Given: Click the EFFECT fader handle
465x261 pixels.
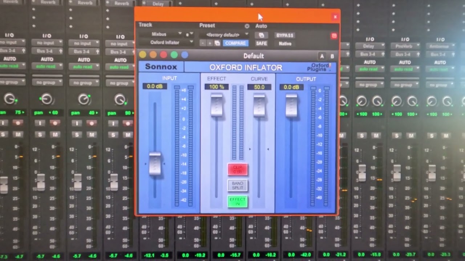Looking at the screenshot, I should (x=217, y=105).
